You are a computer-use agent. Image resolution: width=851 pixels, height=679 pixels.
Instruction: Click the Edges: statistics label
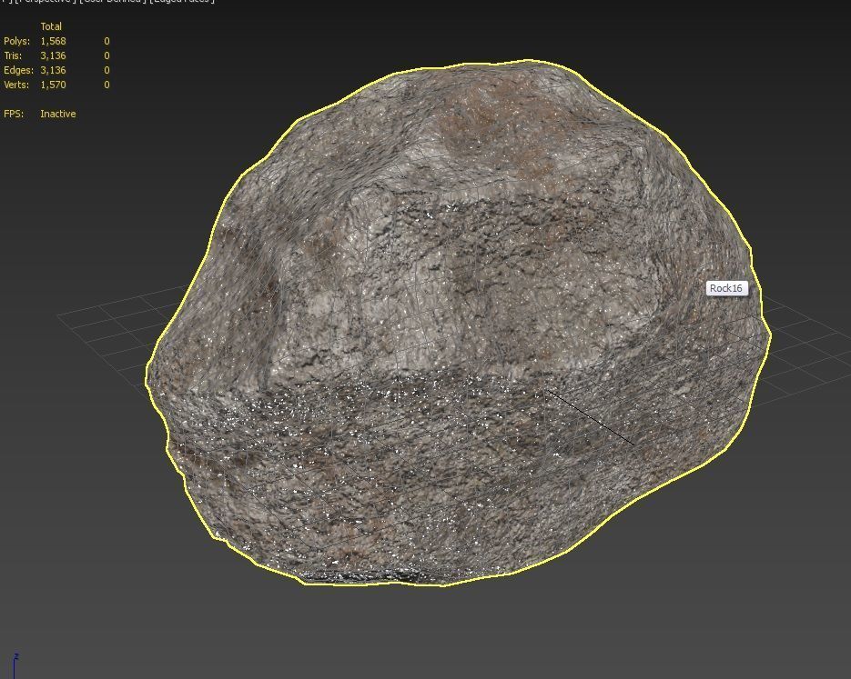point(18,71)
